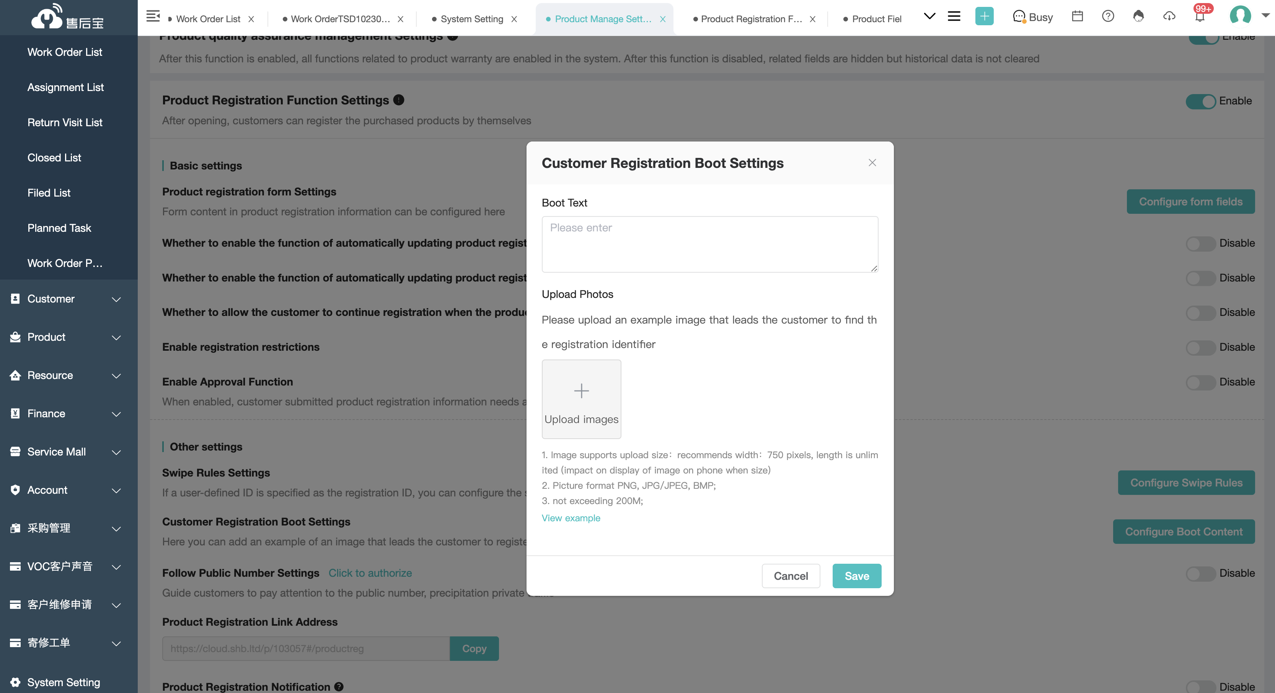Enable the Enable Approval Function switch

pos(1200,382)
